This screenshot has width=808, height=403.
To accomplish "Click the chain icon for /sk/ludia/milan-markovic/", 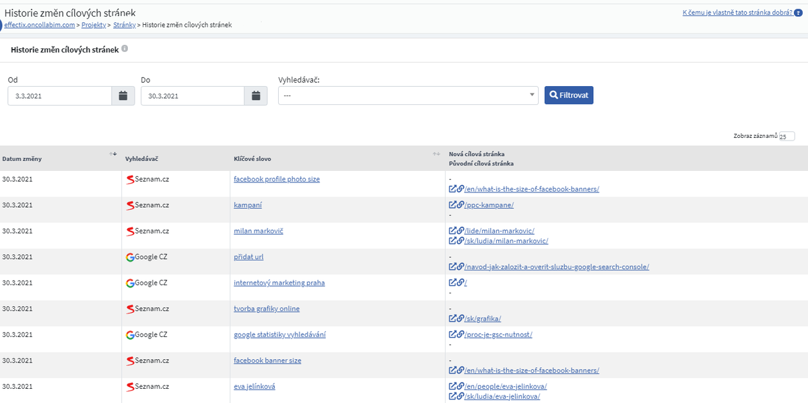I will coord(461,241).
